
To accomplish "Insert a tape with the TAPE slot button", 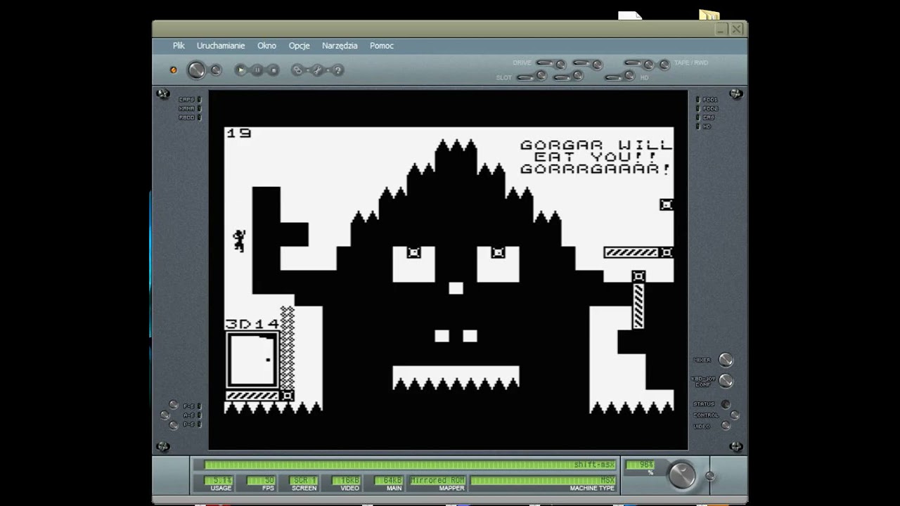I will point(634,63).
